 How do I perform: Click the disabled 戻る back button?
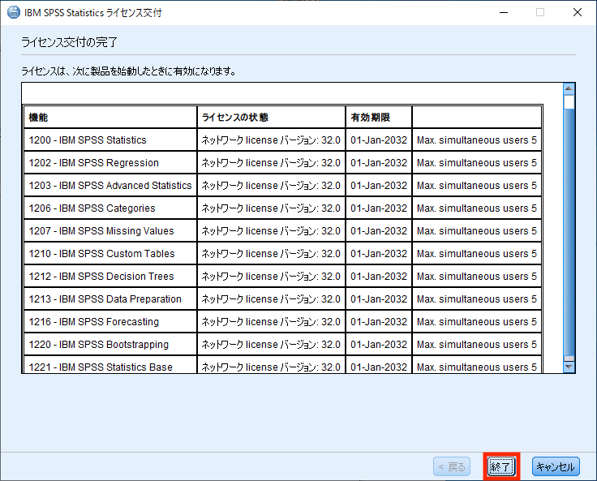pos(452,466)
